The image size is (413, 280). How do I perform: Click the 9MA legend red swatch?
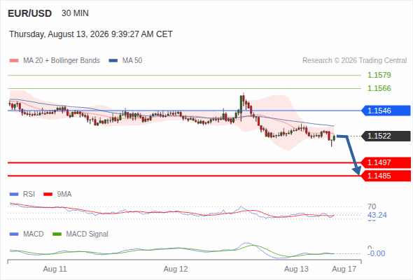(48, 195)
